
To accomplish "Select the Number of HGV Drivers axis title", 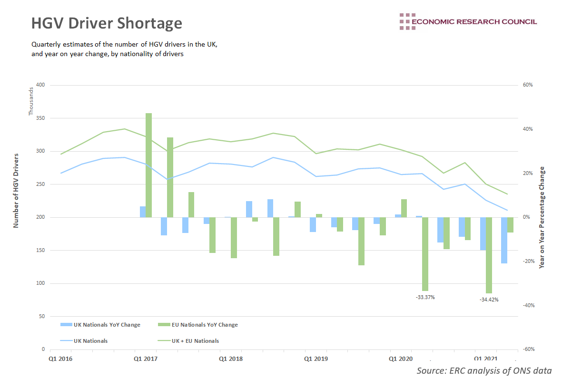I will 16,191.
